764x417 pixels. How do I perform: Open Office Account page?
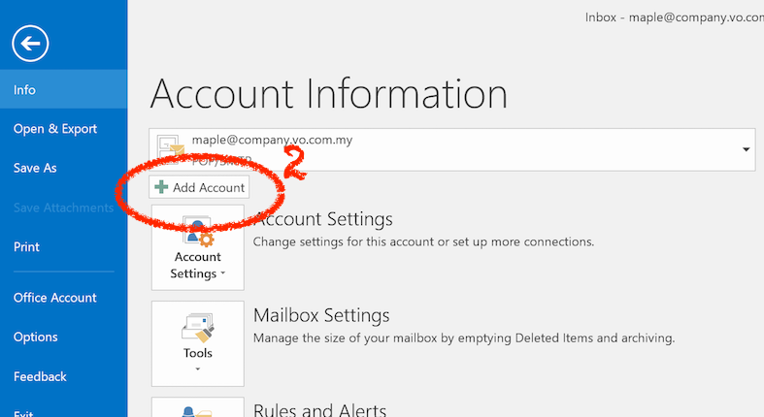55,298
